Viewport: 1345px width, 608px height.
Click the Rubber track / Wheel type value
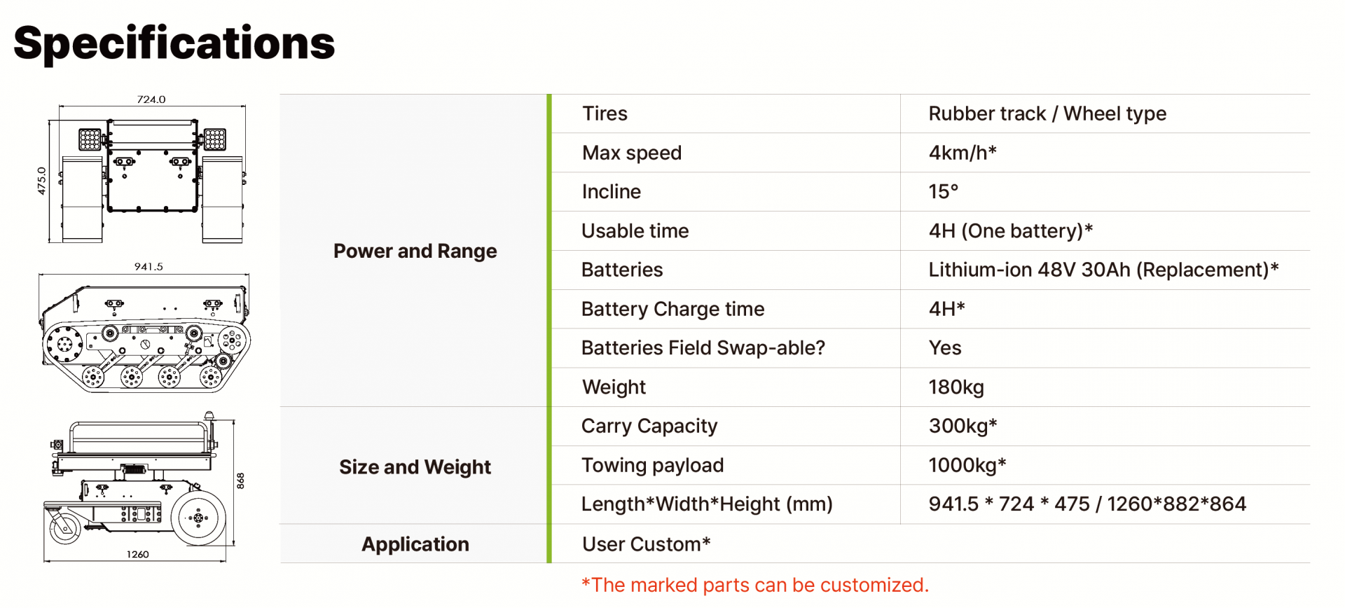tap(1047, 113)
